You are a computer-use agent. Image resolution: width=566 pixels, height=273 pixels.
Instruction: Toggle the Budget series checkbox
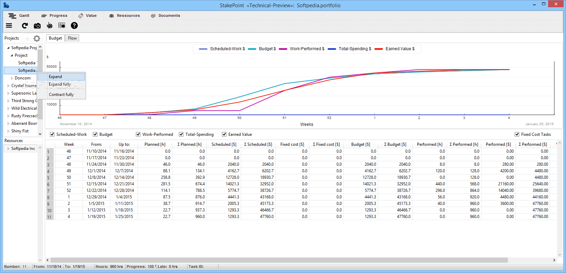tap(95, 134)
